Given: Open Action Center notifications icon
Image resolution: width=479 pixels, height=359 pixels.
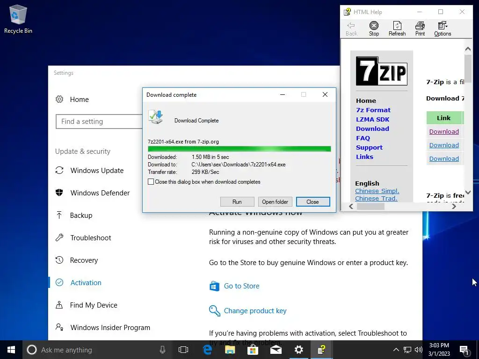Looking at the screenshot, I should (x=464, y=350).
